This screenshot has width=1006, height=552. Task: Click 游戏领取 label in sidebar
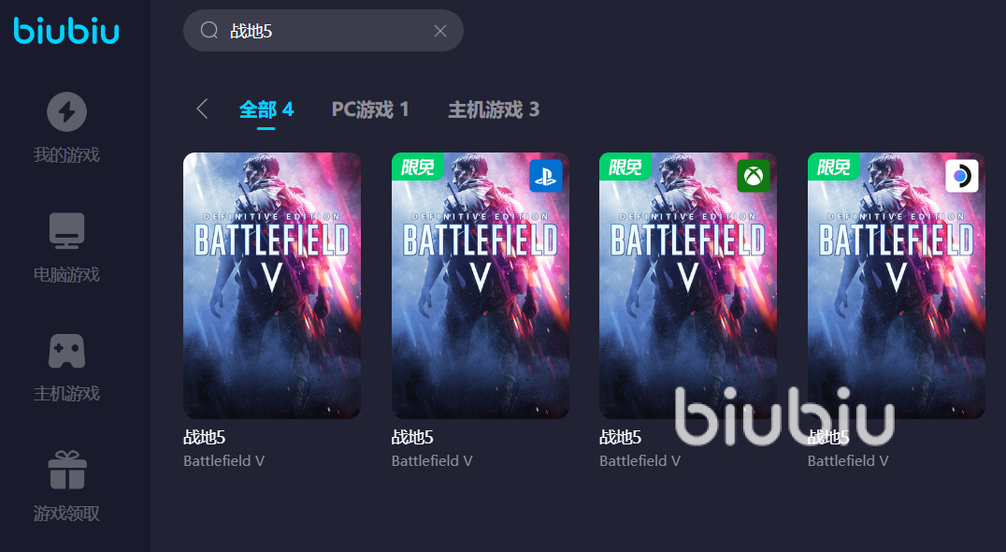[66, 514]
